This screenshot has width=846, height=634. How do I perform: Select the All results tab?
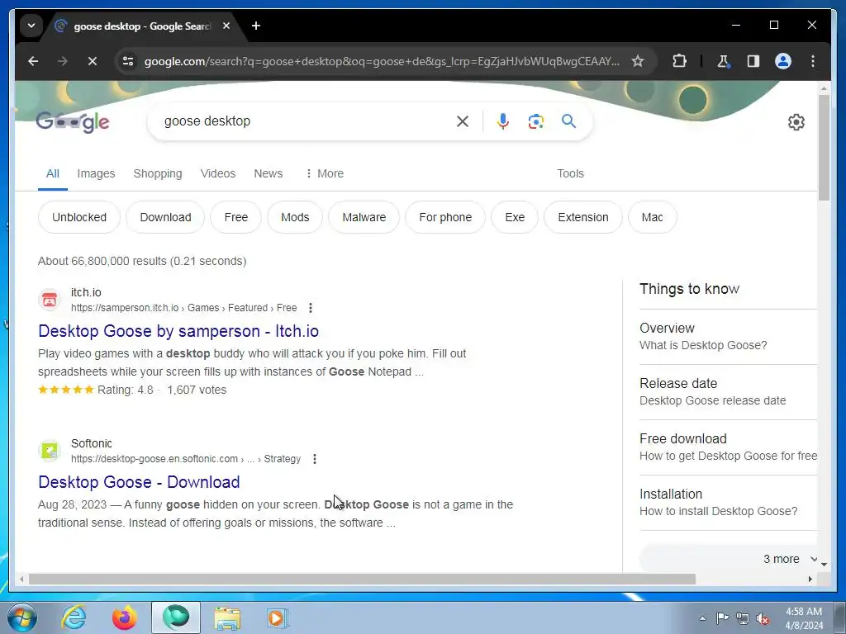point(52,173)
